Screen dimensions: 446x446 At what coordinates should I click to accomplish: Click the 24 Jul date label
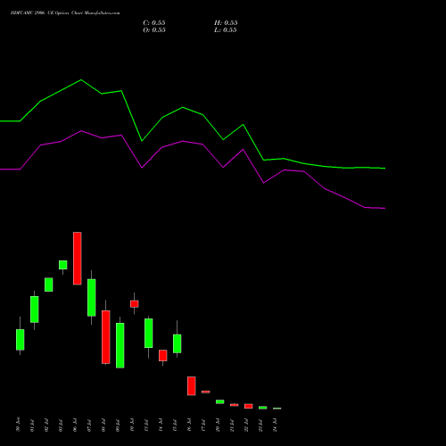coord(275,425)
